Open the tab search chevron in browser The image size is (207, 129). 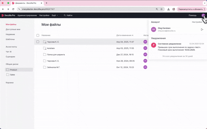[205, 3]
